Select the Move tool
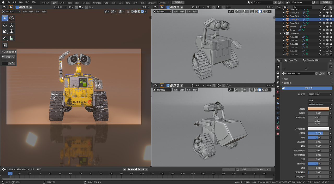 tap(5, 25)
